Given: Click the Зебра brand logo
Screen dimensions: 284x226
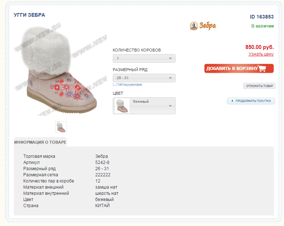Looking at the screenshot, I should 203,26.
